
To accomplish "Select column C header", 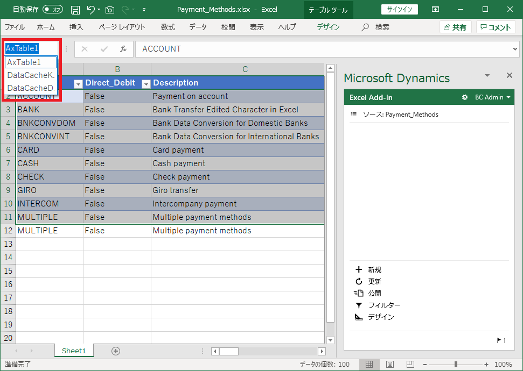I will (245, 69).
